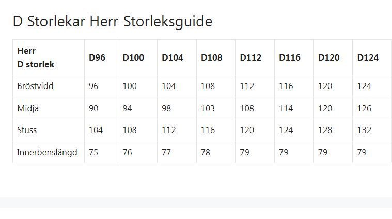Click the D104 column header

point(173,57)
